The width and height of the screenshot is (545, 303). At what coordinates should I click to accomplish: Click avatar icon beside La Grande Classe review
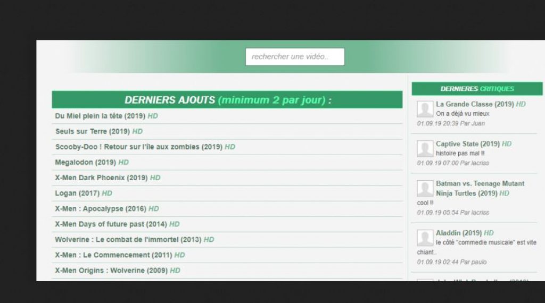pos(425,109)
